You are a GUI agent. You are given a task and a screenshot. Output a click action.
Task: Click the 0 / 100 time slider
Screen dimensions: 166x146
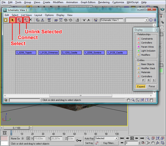(x=16, y=128)
